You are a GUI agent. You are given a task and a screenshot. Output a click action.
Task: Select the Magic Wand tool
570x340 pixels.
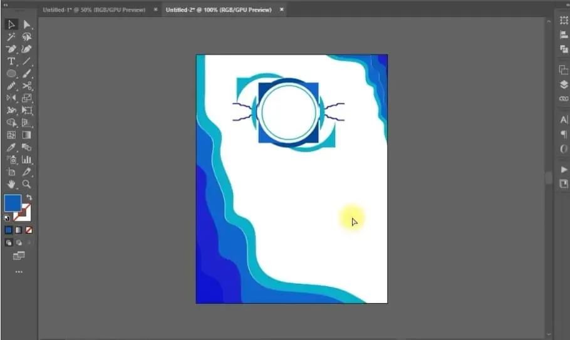pyautogui.click(x=11, y=37)
